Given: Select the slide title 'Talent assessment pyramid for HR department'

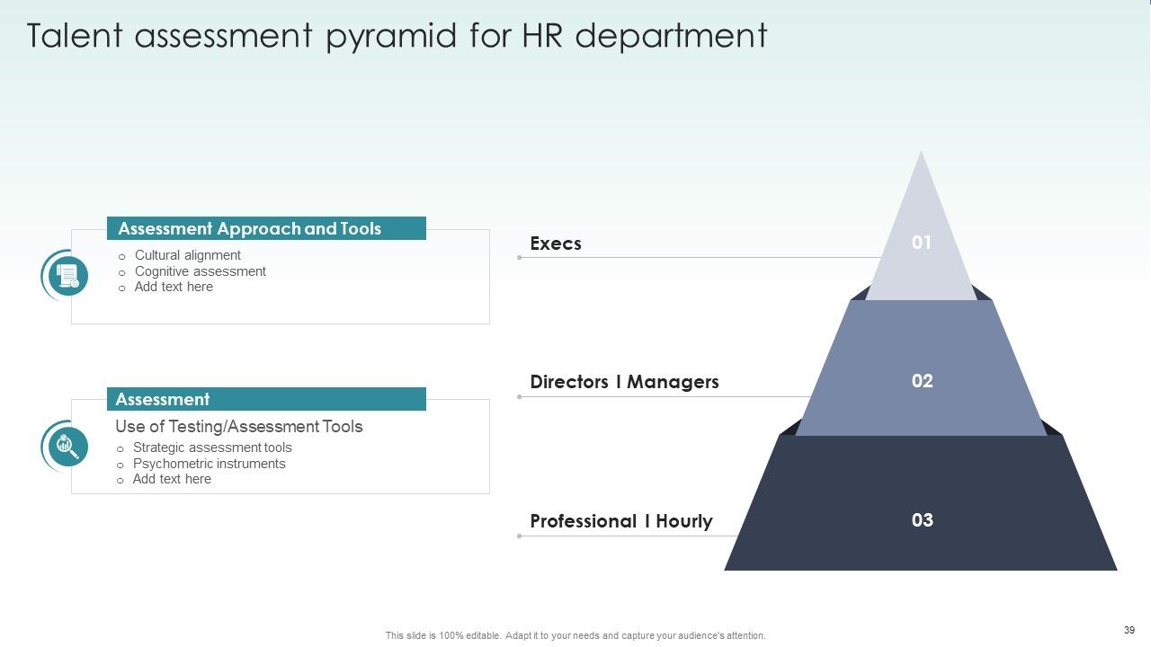Looking at the screenshot, I should point(397,36).
